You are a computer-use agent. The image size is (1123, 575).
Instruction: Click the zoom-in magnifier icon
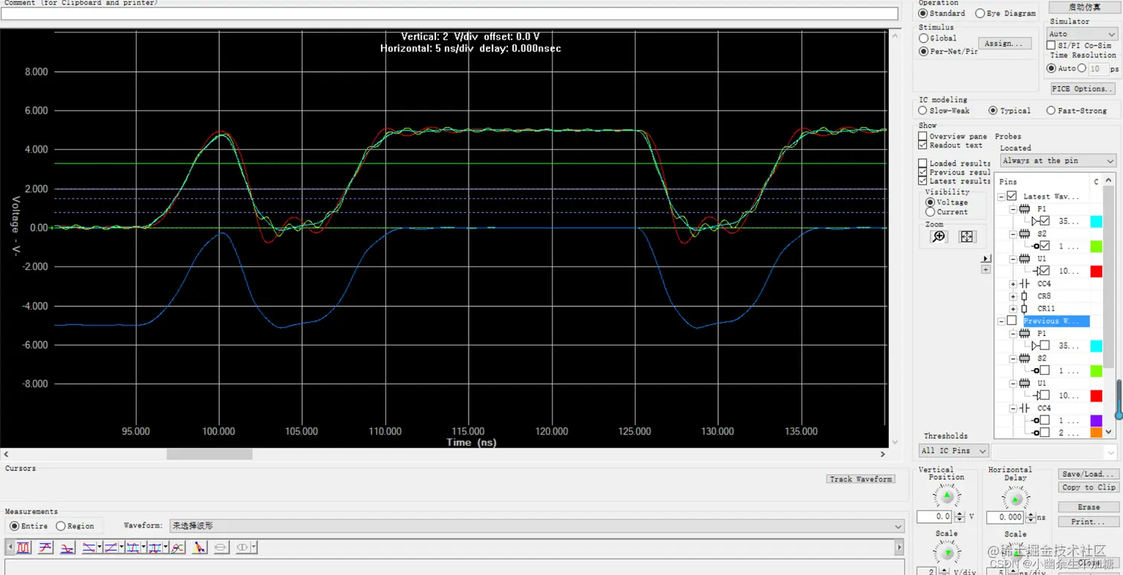[x=939, y=237]
